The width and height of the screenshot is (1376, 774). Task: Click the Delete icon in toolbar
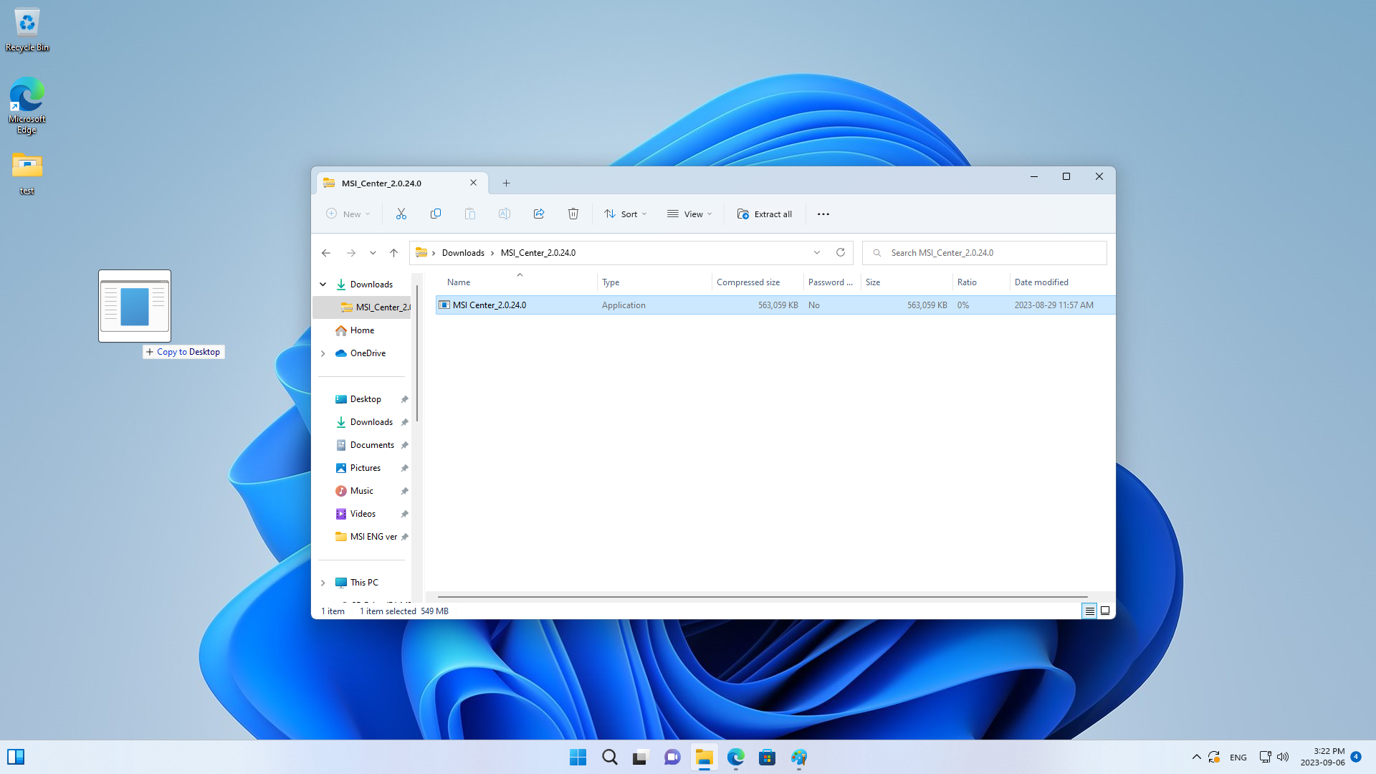click(573, 214)
